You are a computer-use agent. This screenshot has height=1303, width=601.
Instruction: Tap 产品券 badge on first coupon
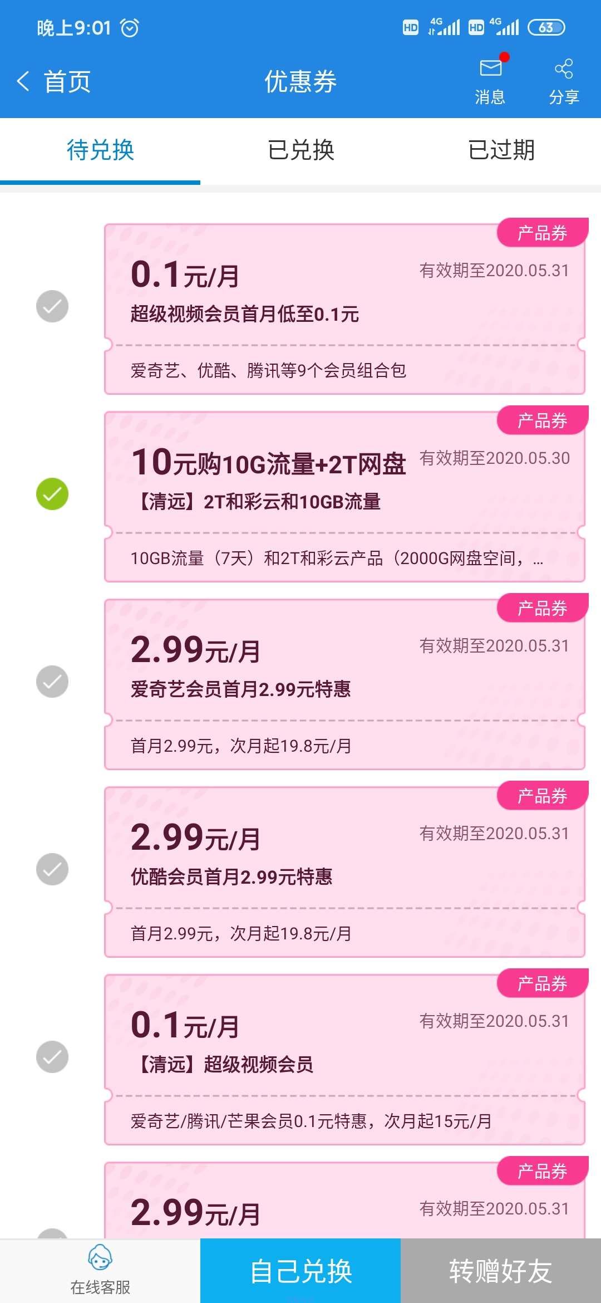(x=543, y=233)
